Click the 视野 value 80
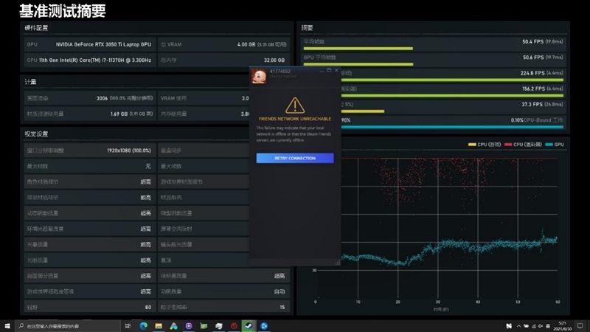 (148, 307)
